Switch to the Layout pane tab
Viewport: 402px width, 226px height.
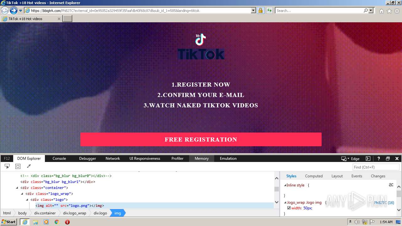click(x=337, y=176)
